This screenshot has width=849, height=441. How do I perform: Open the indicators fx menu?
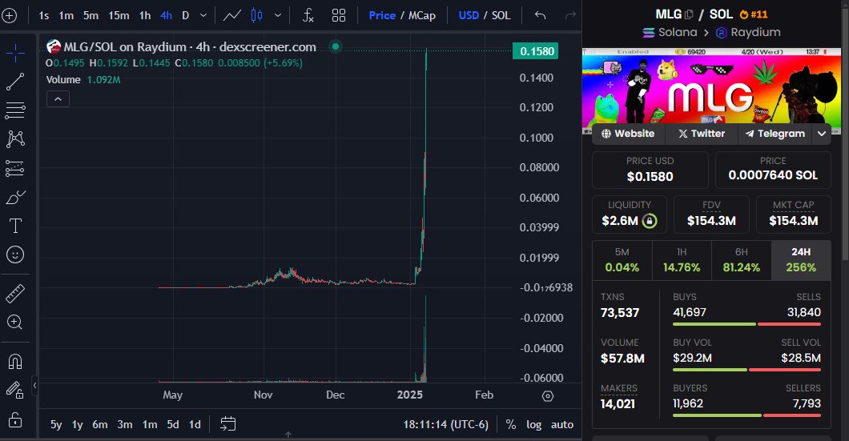pos(308,16)
